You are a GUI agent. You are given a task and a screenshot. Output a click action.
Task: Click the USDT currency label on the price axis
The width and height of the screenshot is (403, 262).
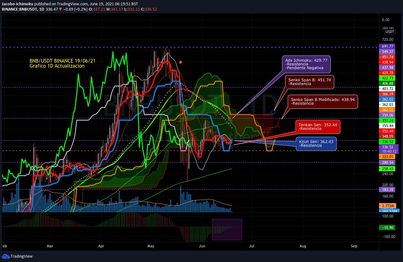[x=390, y=32]
